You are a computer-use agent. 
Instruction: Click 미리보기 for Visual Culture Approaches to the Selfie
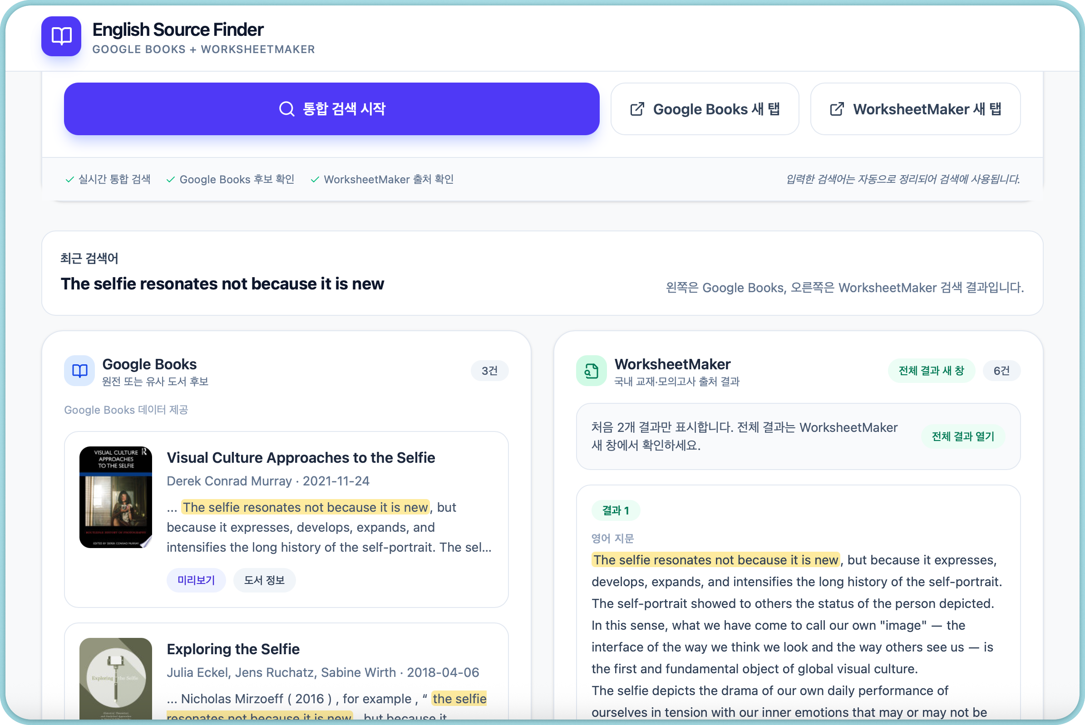pyautogui.click(x=196, y=580)
